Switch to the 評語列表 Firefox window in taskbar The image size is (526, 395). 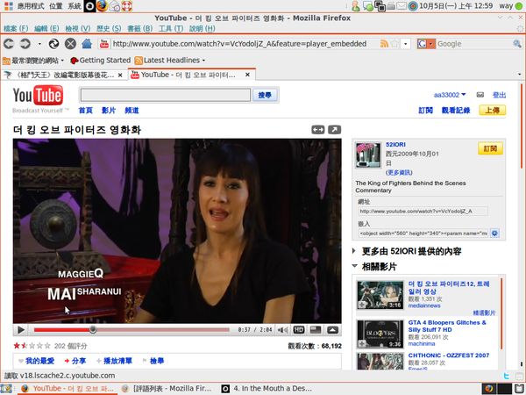pos(167,389)
